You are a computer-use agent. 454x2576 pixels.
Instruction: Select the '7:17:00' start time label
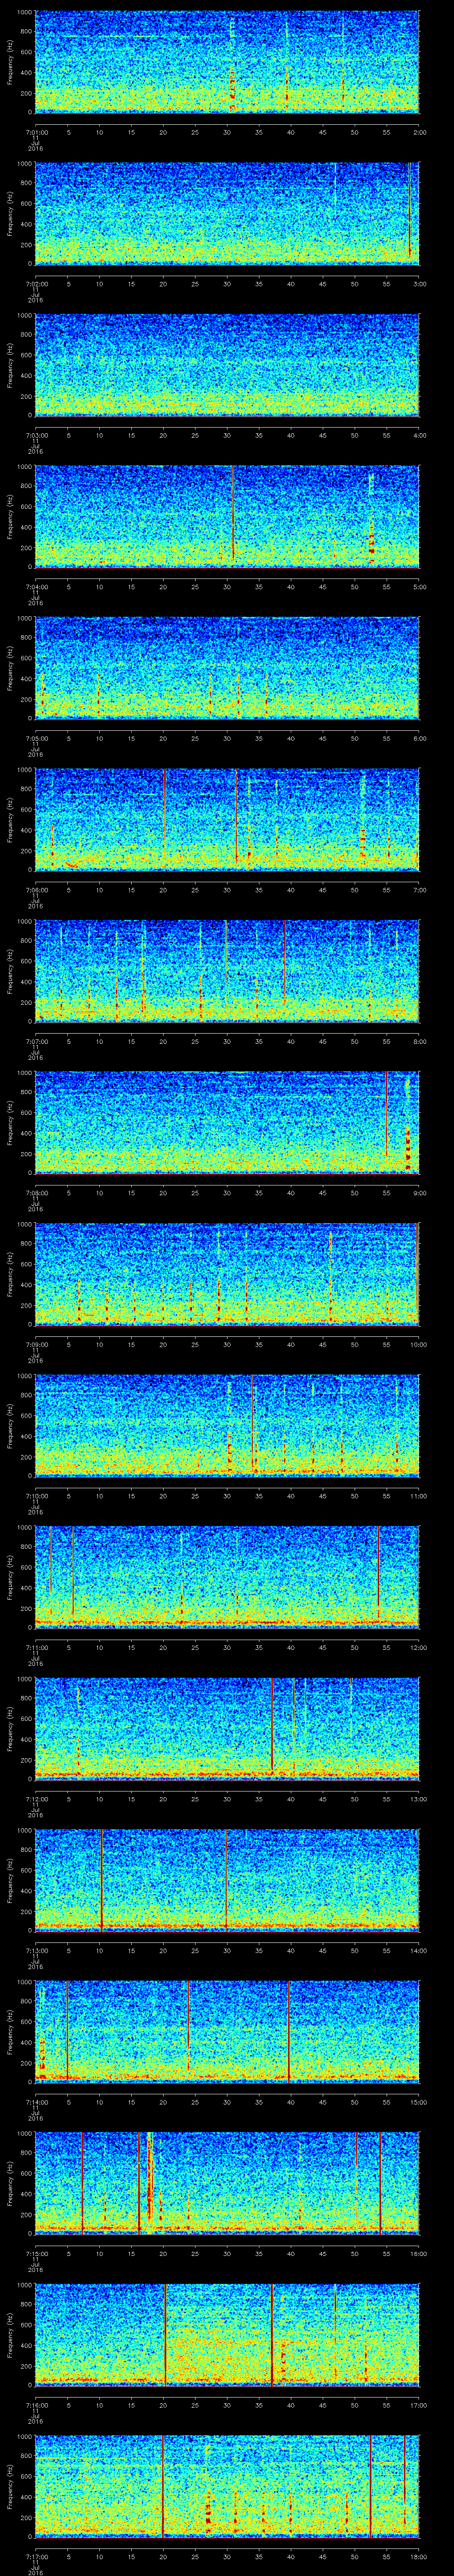[x=37, y=2557]
